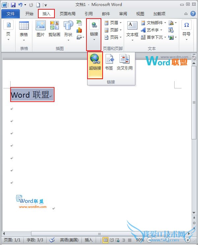This screenshot has height=245, width=198.
Task: Open the 文本框 text box dropdown
Action: pos(132,31)
